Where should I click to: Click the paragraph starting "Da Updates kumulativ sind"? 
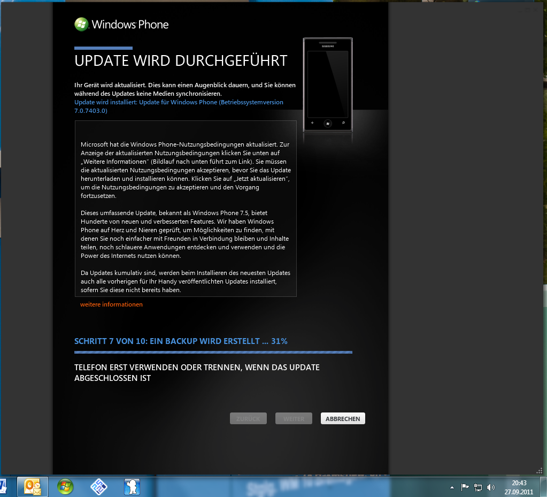pyautogui.click(x=185, y=281)
